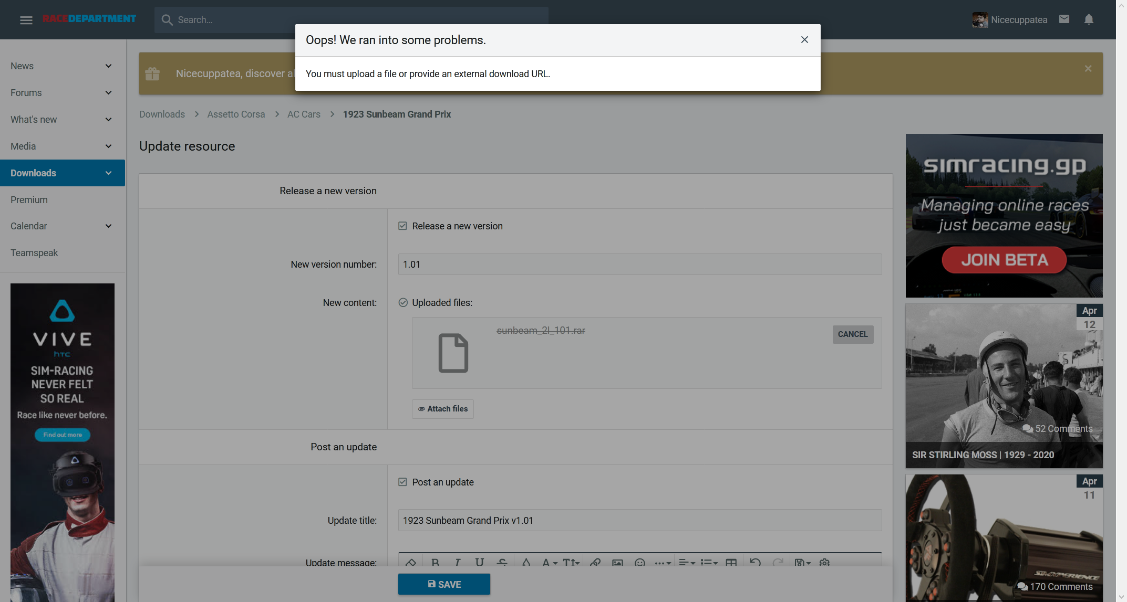Click the SAVE button
This screenshot has height=602, width=1127.
coord(444,584)
